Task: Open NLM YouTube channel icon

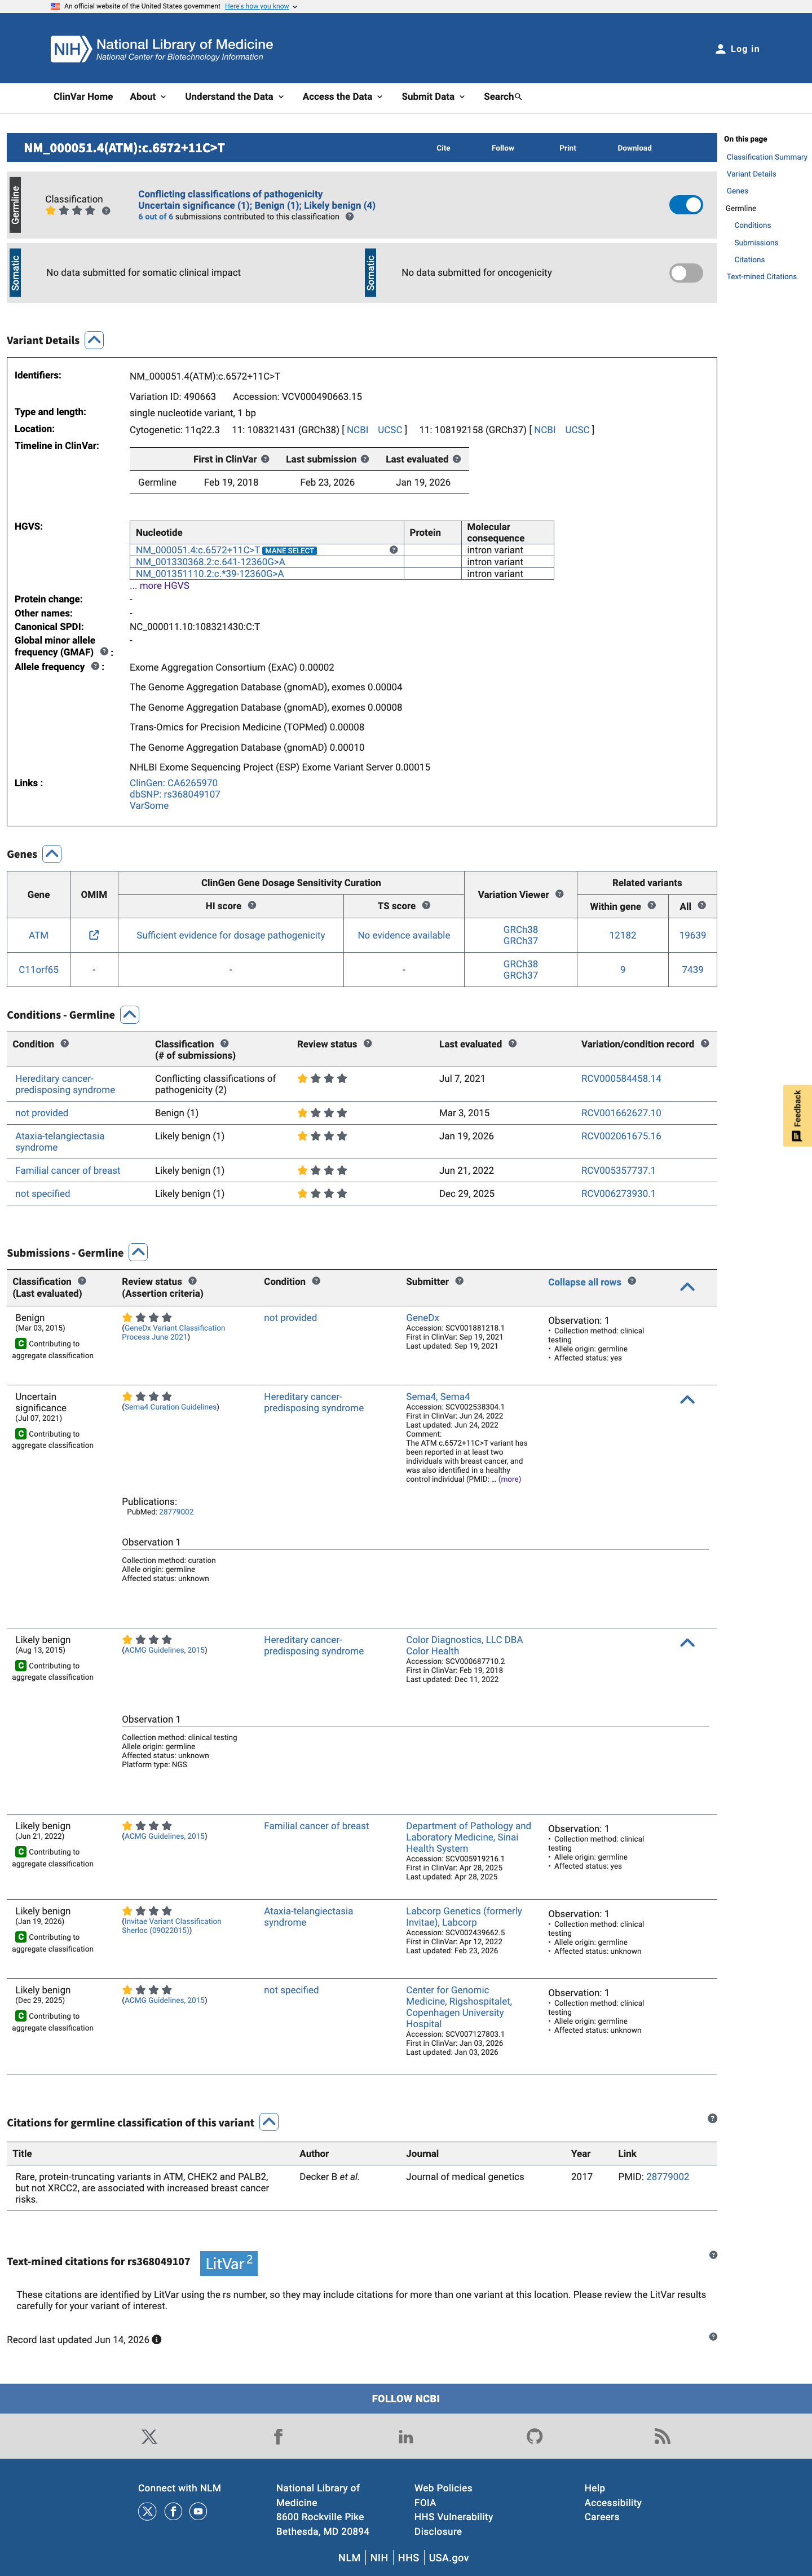Action: coord(199,2511)
